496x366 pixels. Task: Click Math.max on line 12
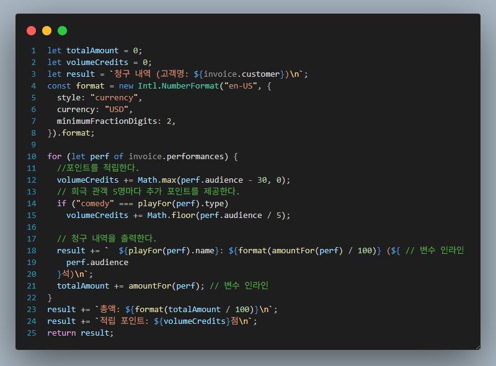click(x=157, y=180)
